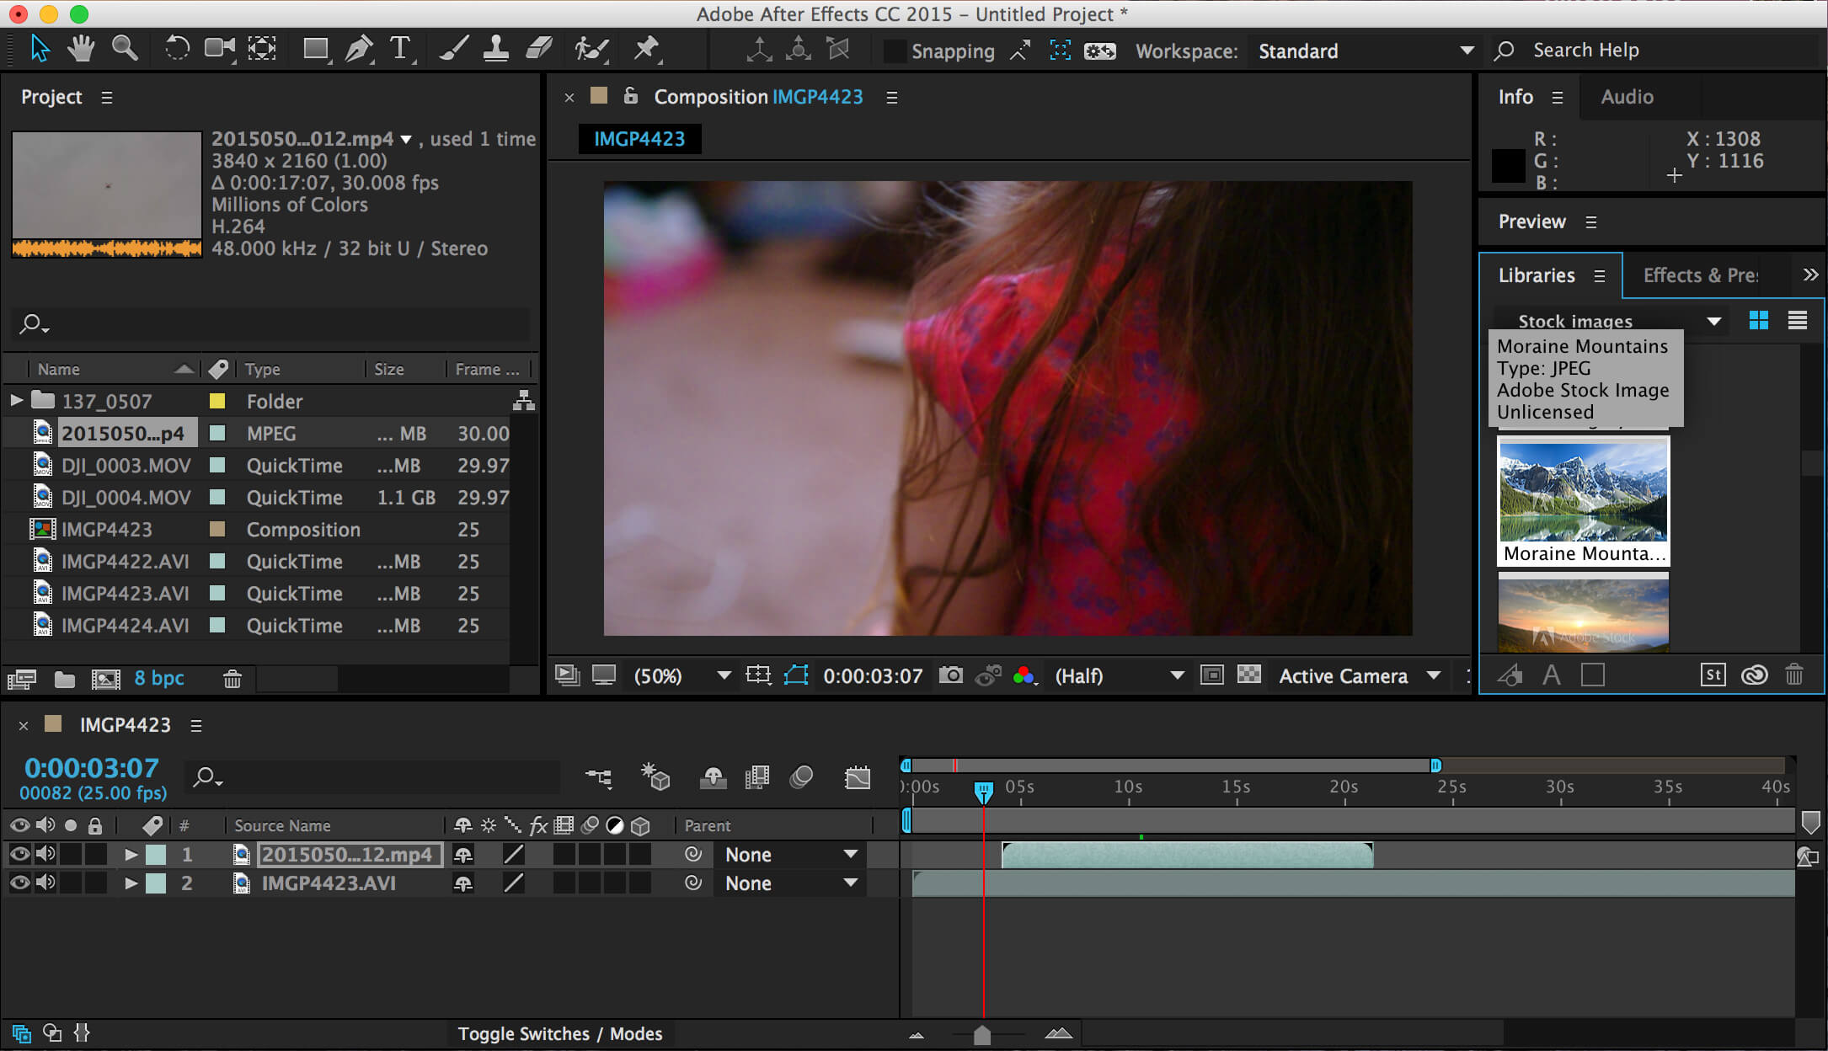1828x1051 pixels.
Task: Select the Clone Stamp tool
Action: pyautogui.click(x=495, y=49)
